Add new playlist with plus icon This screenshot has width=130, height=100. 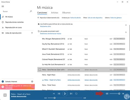click(32, 33)
